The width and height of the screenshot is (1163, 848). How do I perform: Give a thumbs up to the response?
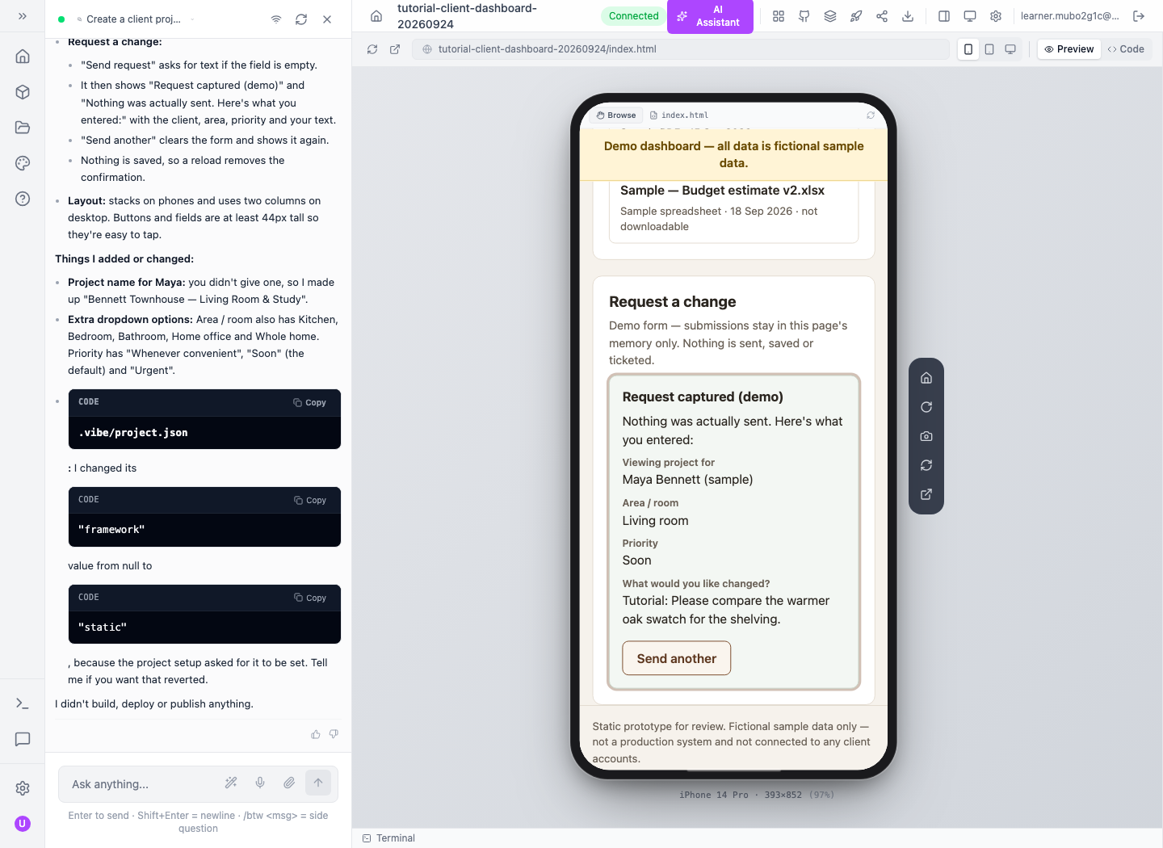316,734
